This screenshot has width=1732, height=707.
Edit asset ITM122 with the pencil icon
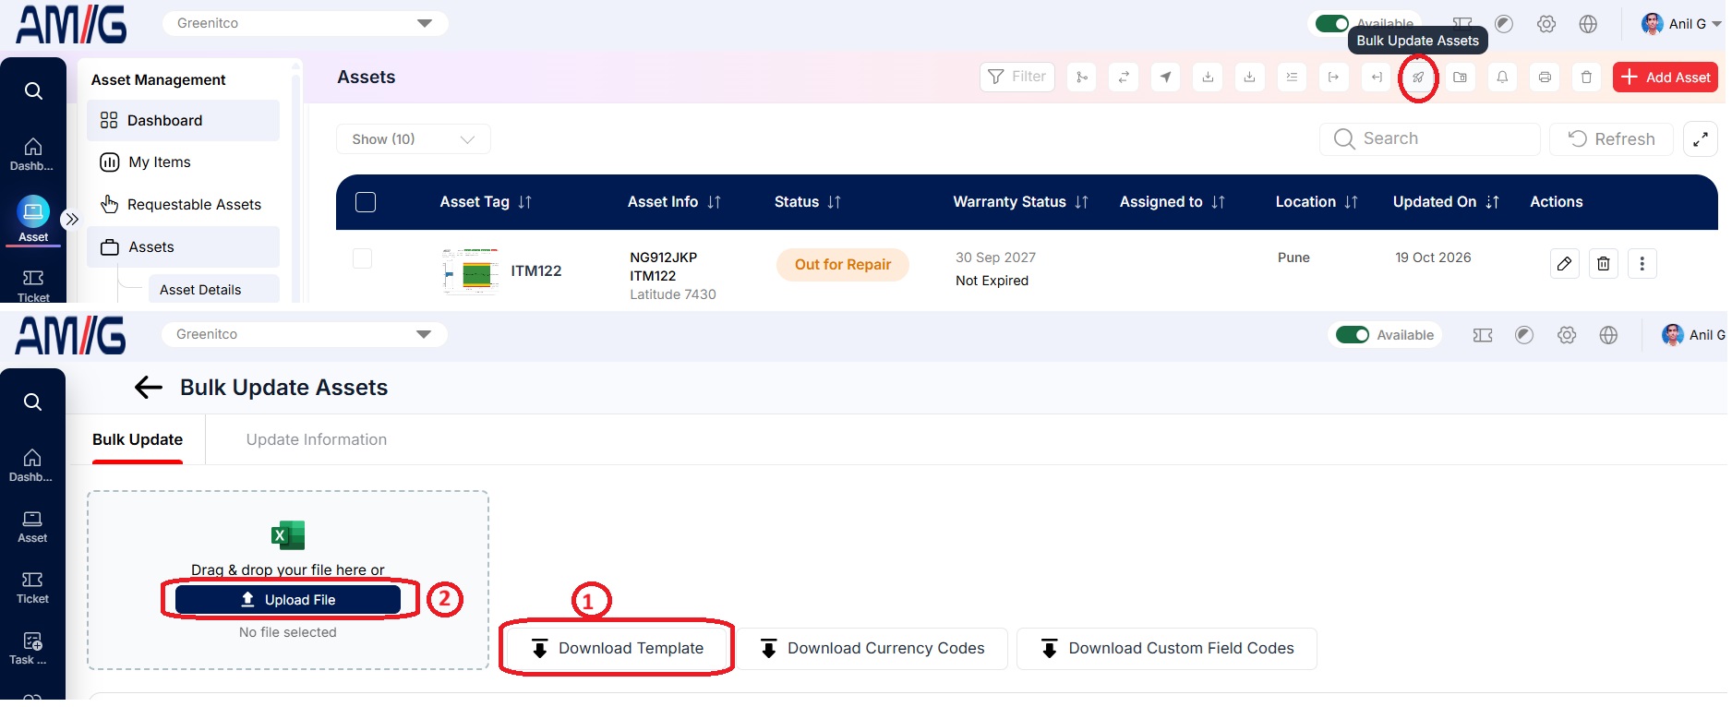[x=1564, y=264]
